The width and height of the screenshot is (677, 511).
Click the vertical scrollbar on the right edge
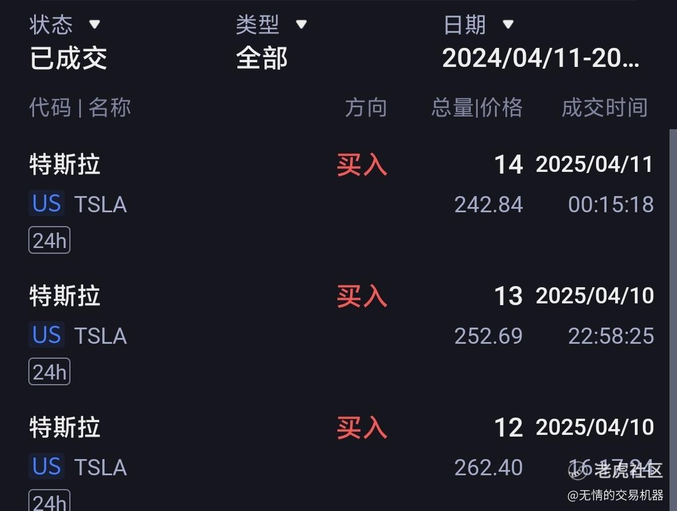tap(673, 320)
